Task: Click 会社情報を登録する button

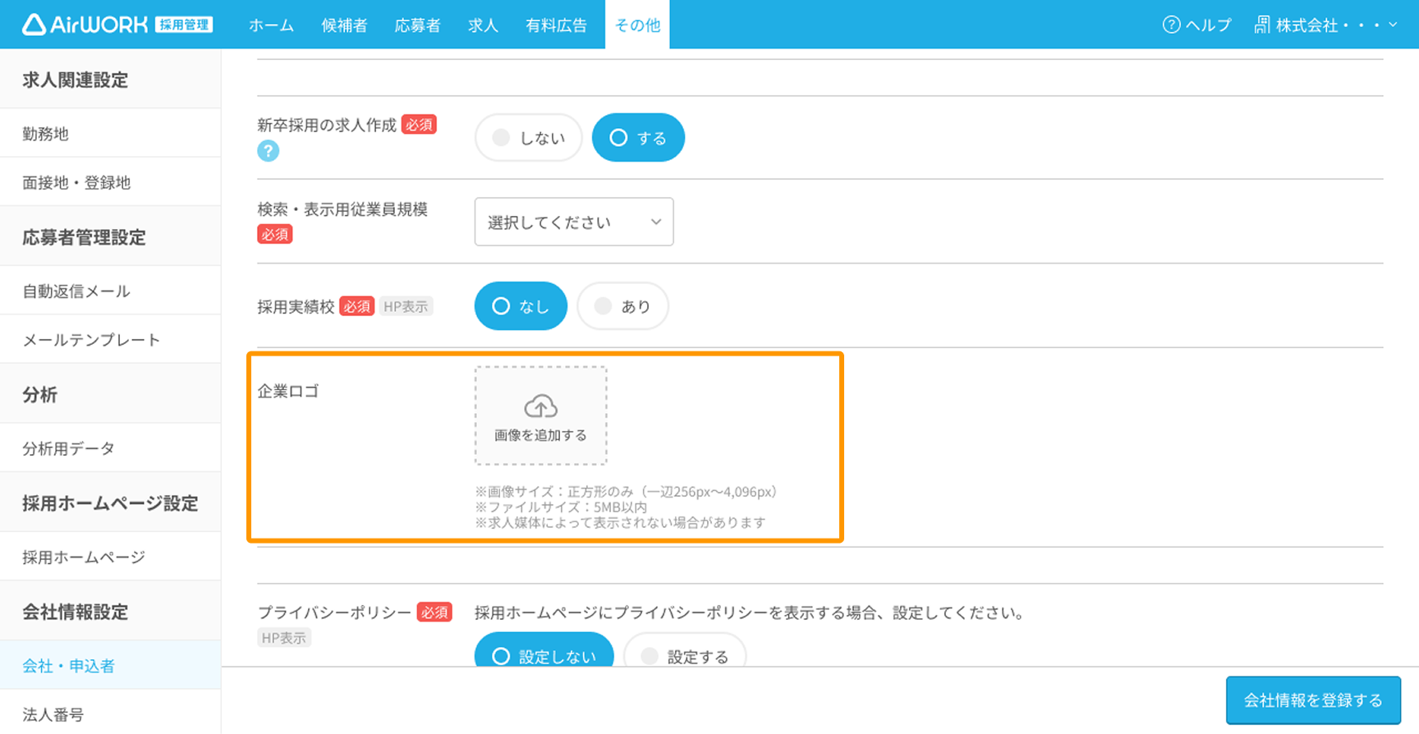Action: tap(1313, 700)
